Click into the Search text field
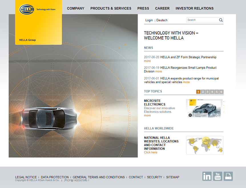 coord(203,20)
